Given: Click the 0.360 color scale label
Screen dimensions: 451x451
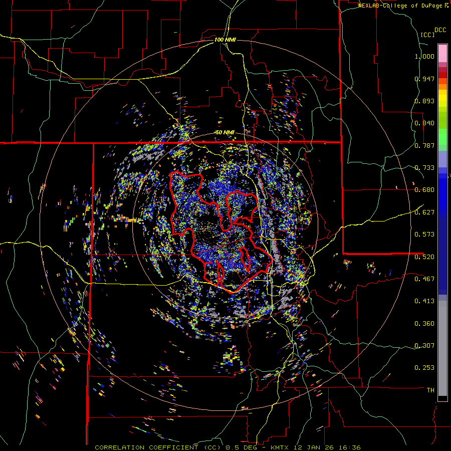Looking at the screenshot, I should coord(424,324).
